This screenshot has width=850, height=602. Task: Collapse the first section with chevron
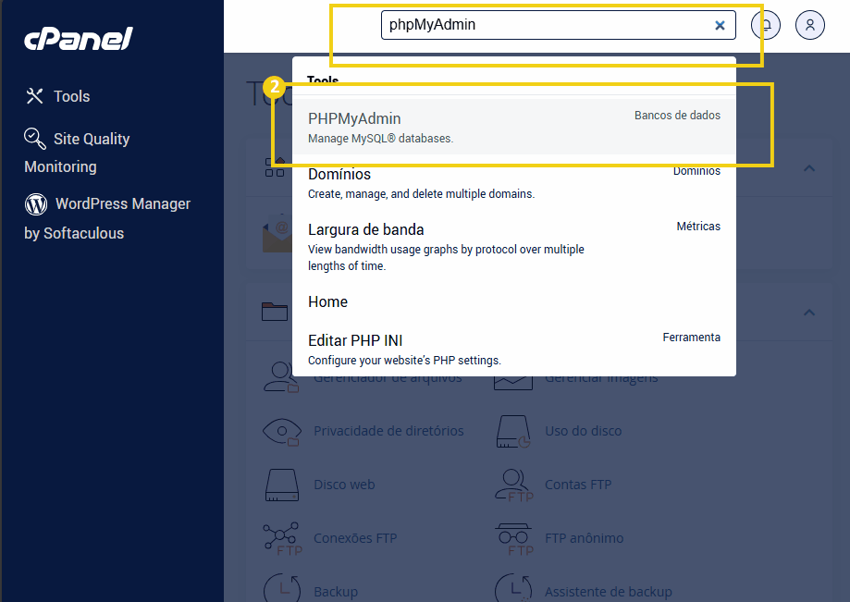pyautogui.click(x=808, y=168)
